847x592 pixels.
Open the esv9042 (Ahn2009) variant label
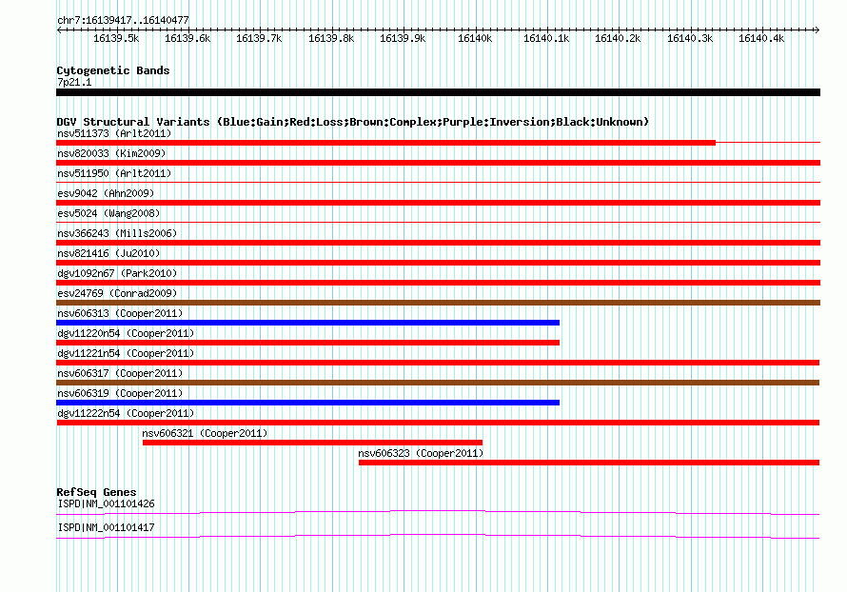(106, 193)
